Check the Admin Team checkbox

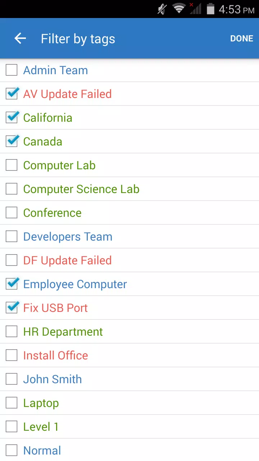pyautogui.click(x=12, y=70)
